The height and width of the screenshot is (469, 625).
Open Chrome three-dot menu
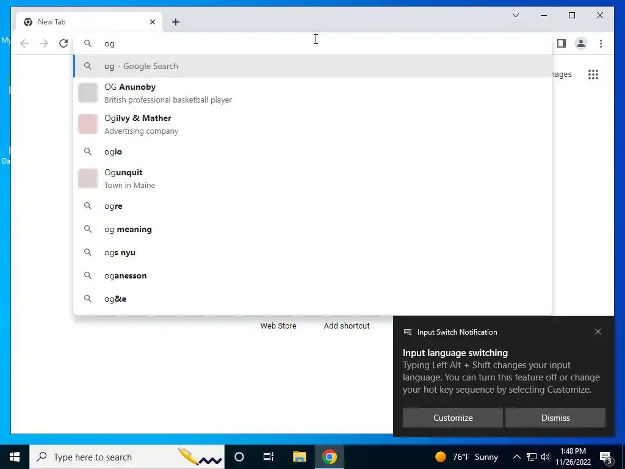[x=601, y=43]
